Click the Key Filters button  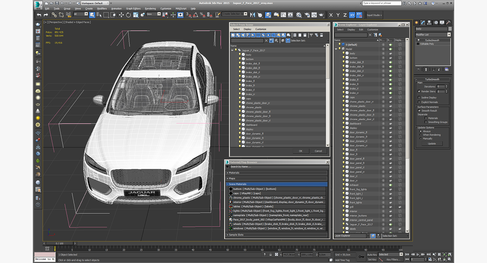393,259
